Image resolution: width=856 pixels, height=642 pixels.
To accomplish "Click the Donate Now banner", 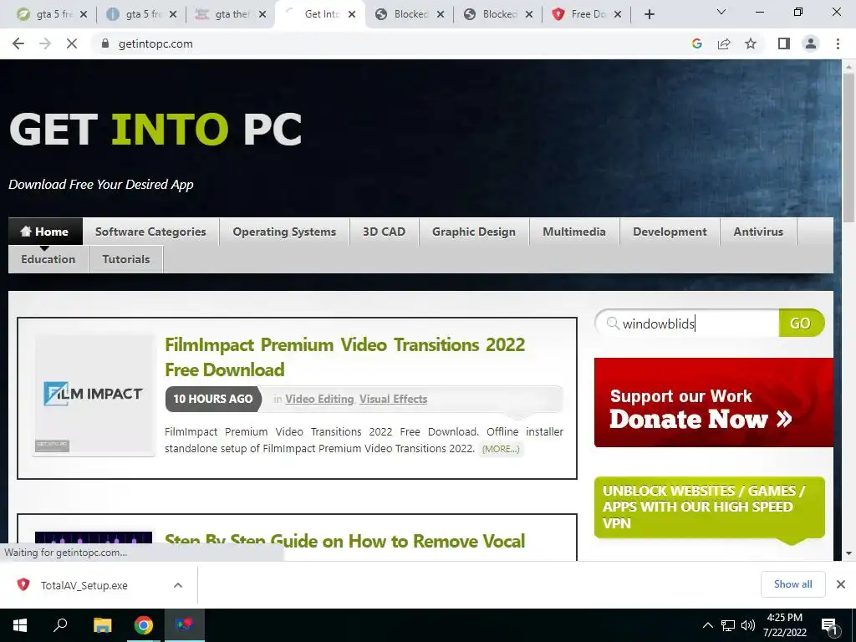I will (x=714, y=402).
